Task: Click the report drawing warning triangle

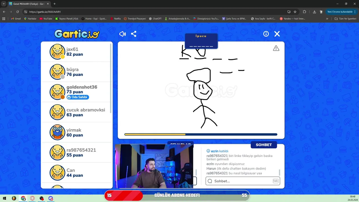Action: click(x=276, y=48)
